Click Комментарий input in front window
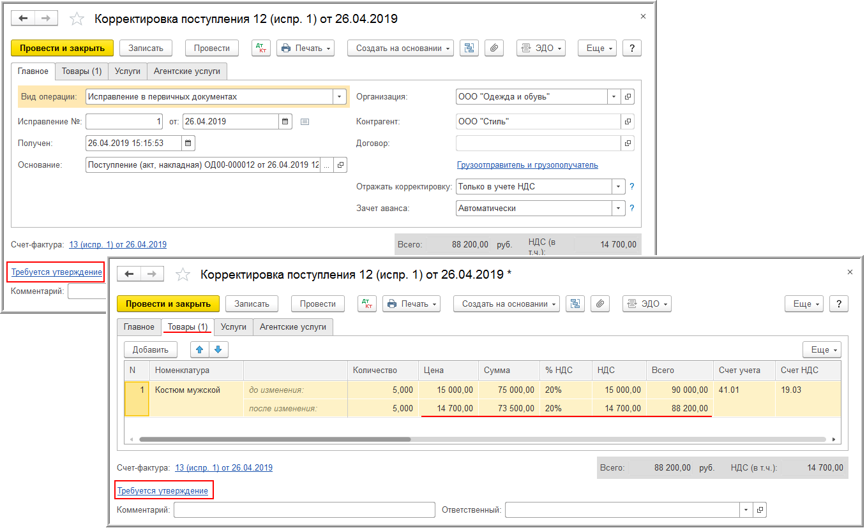867x528 pixels. [x=305, y=510]
